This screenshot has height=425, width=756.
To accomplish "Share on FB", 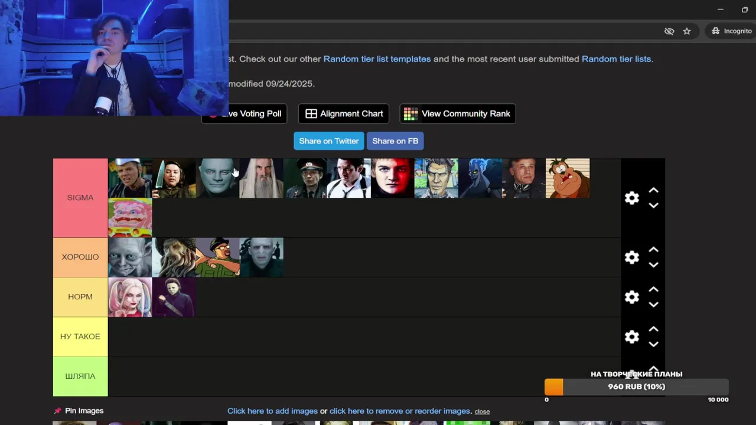I will point(395,141).
